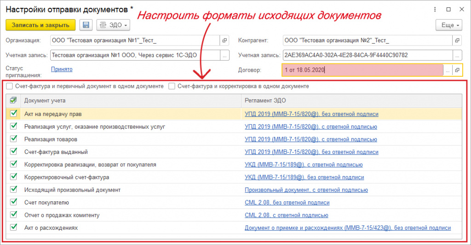This screenshot has height=245, width=471.
Task: Choose left Учетная запись via ellipsis button
Action: tap(224, 55)
